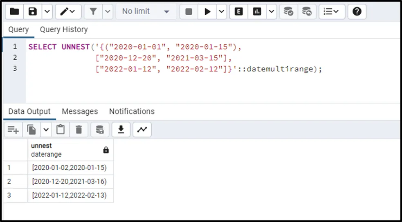Click the Open File folder icon
The image size is (402, 222).
14,11
